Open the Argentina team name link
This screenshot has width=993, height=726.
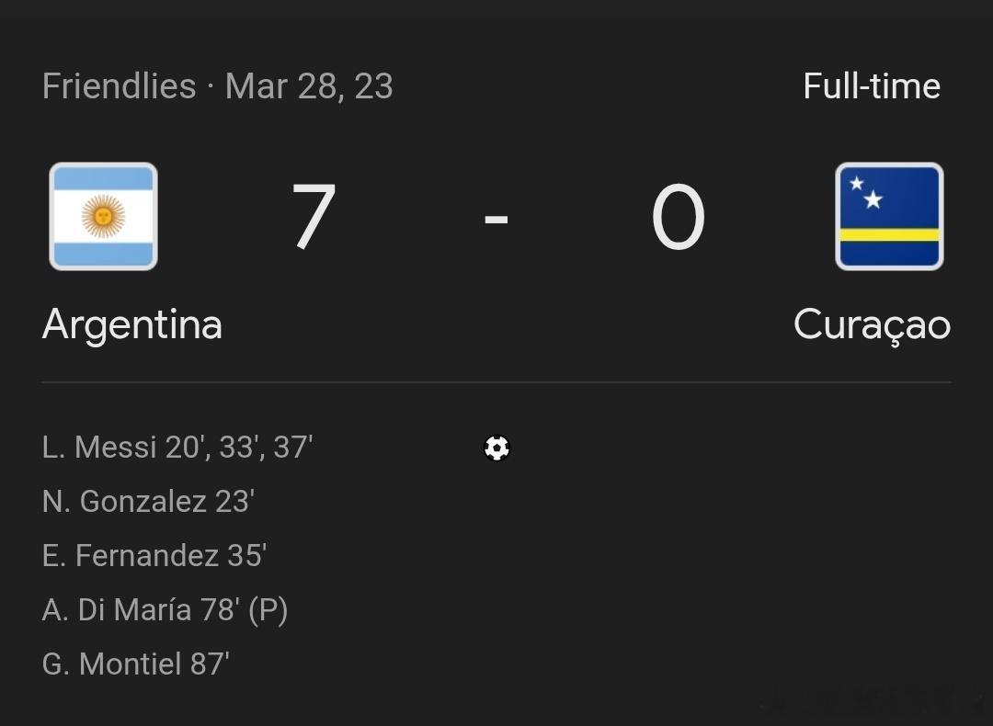coord(132,324)
